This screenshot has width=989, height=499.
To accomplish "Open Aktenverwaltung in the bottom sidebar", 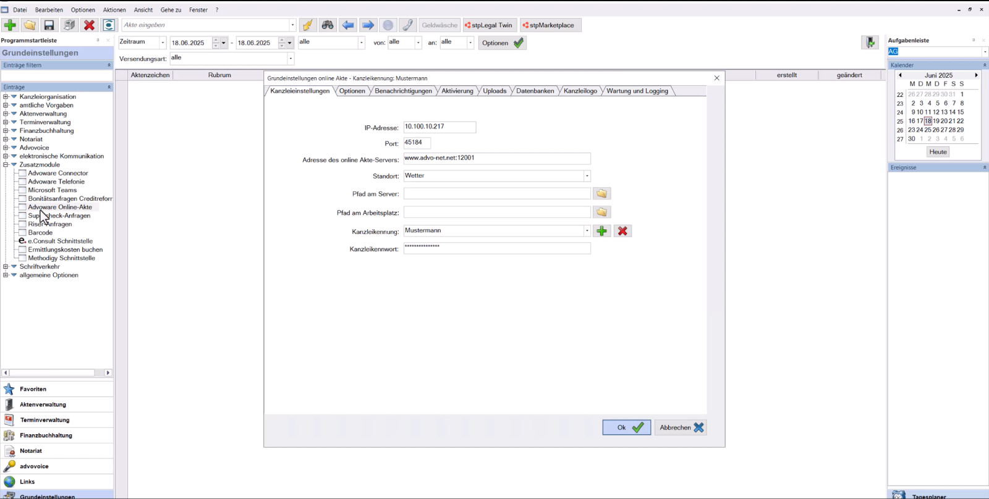I will coord(43,405).
